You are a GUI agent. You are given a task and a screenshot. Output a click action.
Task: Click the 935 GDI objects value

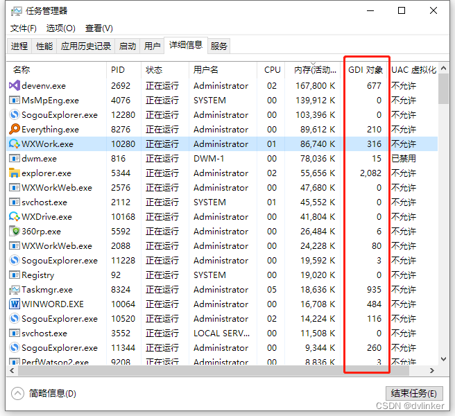[374, 290]
